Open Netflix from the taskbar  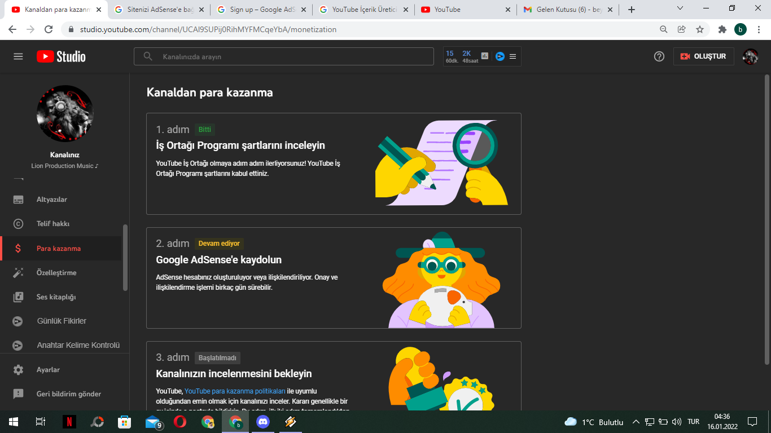click(x=69, y=422)
